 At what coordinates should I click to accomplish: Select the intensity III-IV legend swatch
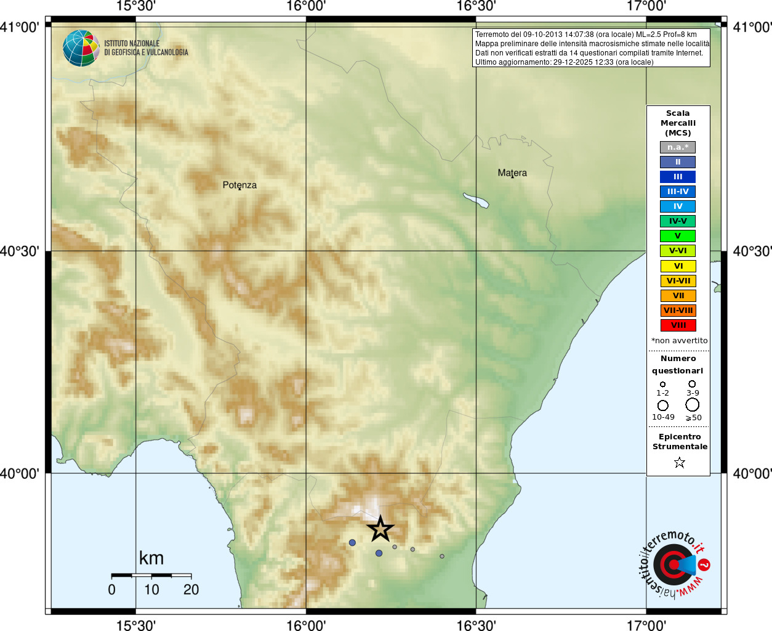(x=678, y=192)
